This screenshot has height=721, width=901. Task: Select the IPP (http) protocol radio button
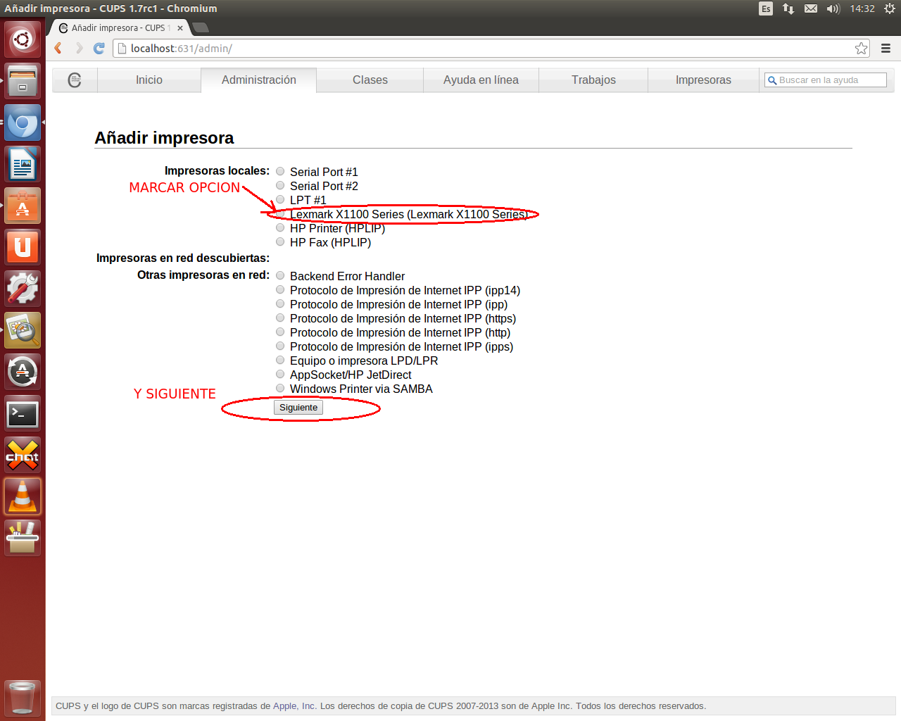(x=280, y=332)
